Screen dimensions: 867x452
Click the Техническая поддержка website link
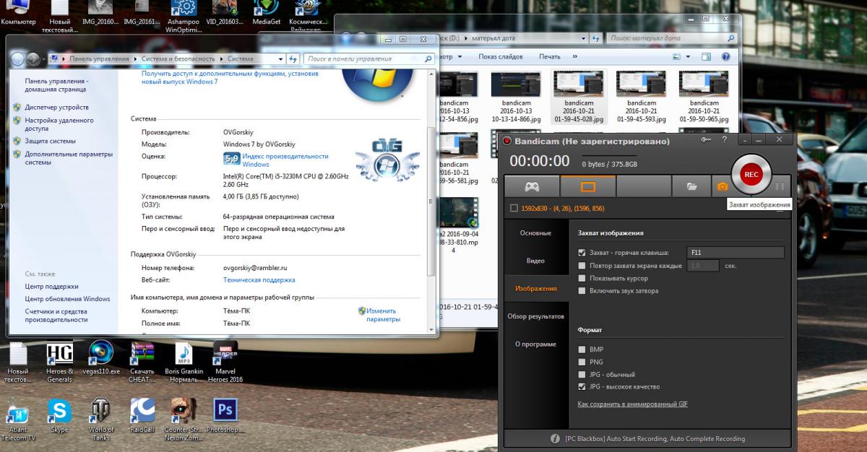[259, 280]
